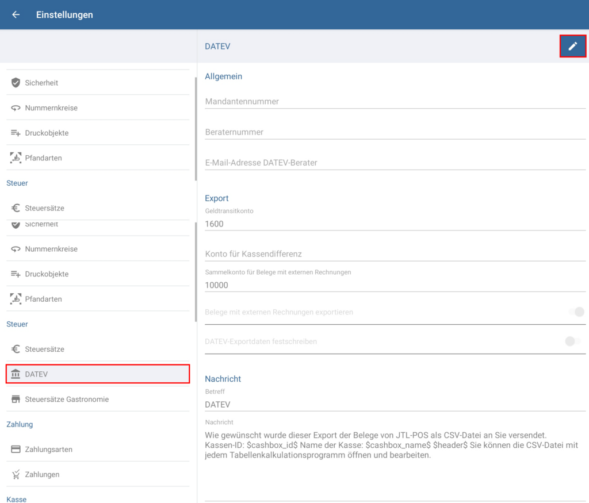Click the Zahlung section header in sidebar

pos(20,424)
